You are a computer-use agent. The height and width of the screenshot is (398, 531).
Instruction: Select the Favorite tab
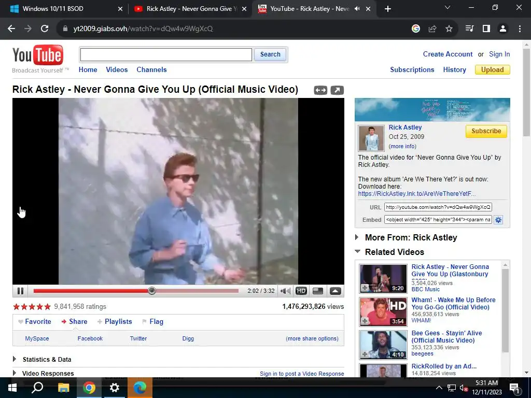pos(35,321)
